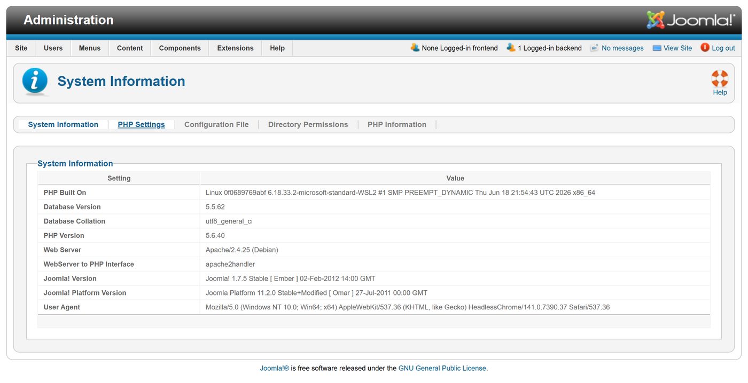Click the Log out red power icon

pos(705,47)
